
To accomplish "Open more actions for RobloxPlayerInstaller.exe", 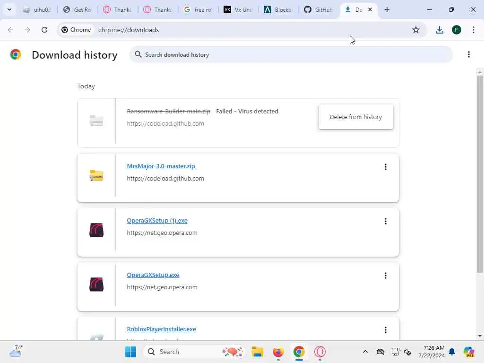I will (x=386, y=329).
